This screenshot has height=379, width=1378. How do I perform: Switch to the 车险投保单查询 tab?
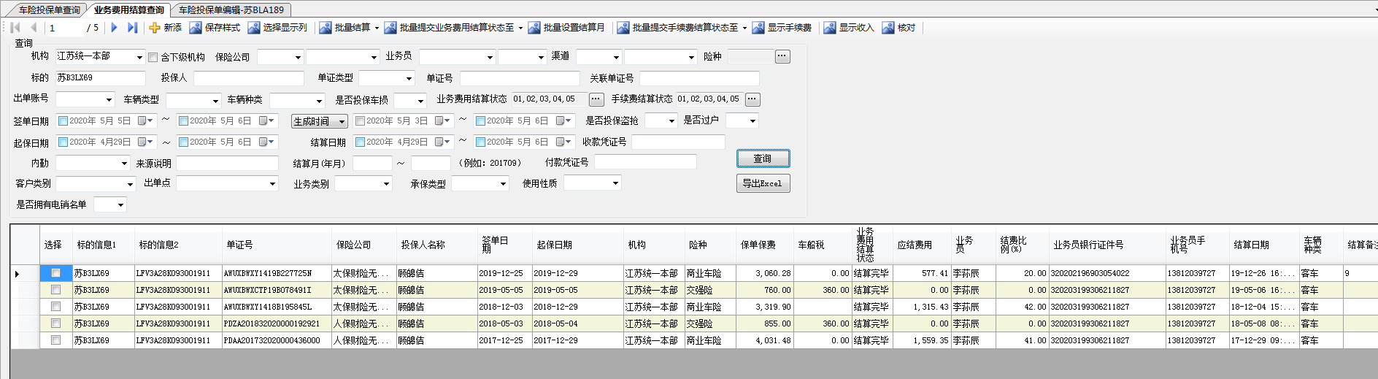pos(49,9)
